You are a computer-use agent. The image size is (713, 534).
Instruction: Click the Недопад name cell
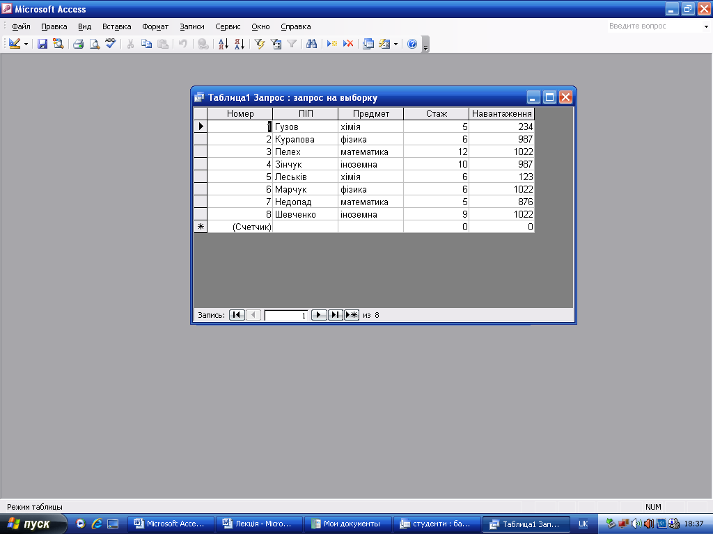pyautogui.click(x=306, y=202)
